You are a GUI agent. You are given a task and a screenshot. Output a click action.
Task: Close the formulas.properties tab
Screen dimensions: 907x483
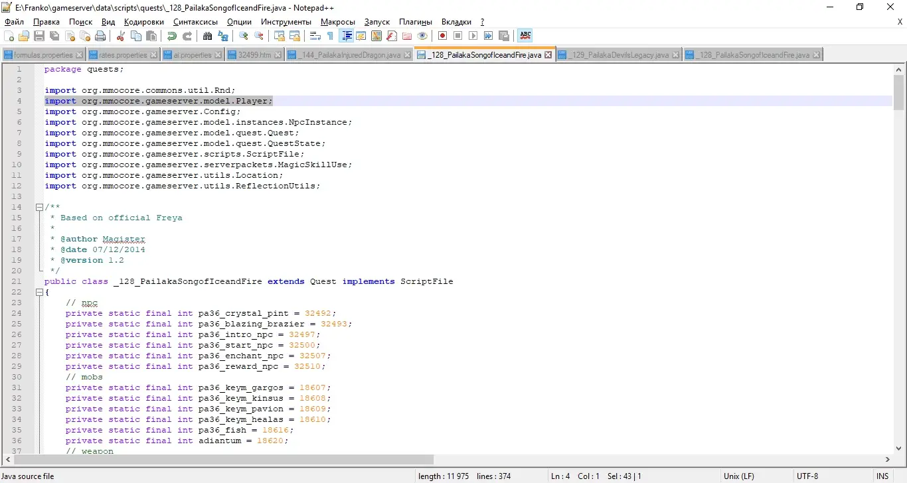80,55
